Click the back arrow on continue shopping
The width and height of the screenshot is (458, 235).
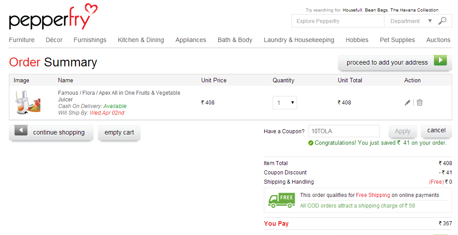click(21, 130)
